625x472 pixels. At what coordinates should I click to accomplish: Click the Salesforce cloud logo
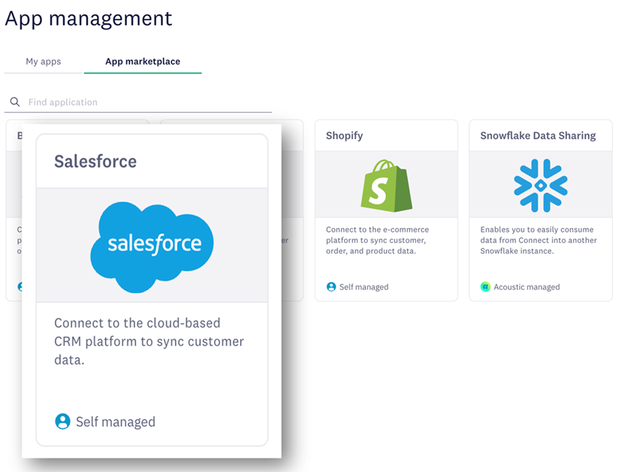[x=152, y=245]
